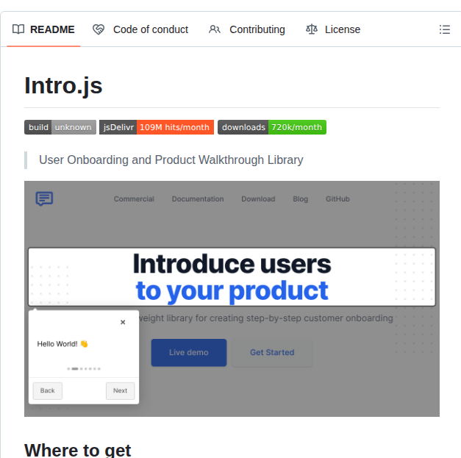Viewport: 461px width, 458px height.
Task: Click the Contributing people icon
Action: (x=215, y=29)
